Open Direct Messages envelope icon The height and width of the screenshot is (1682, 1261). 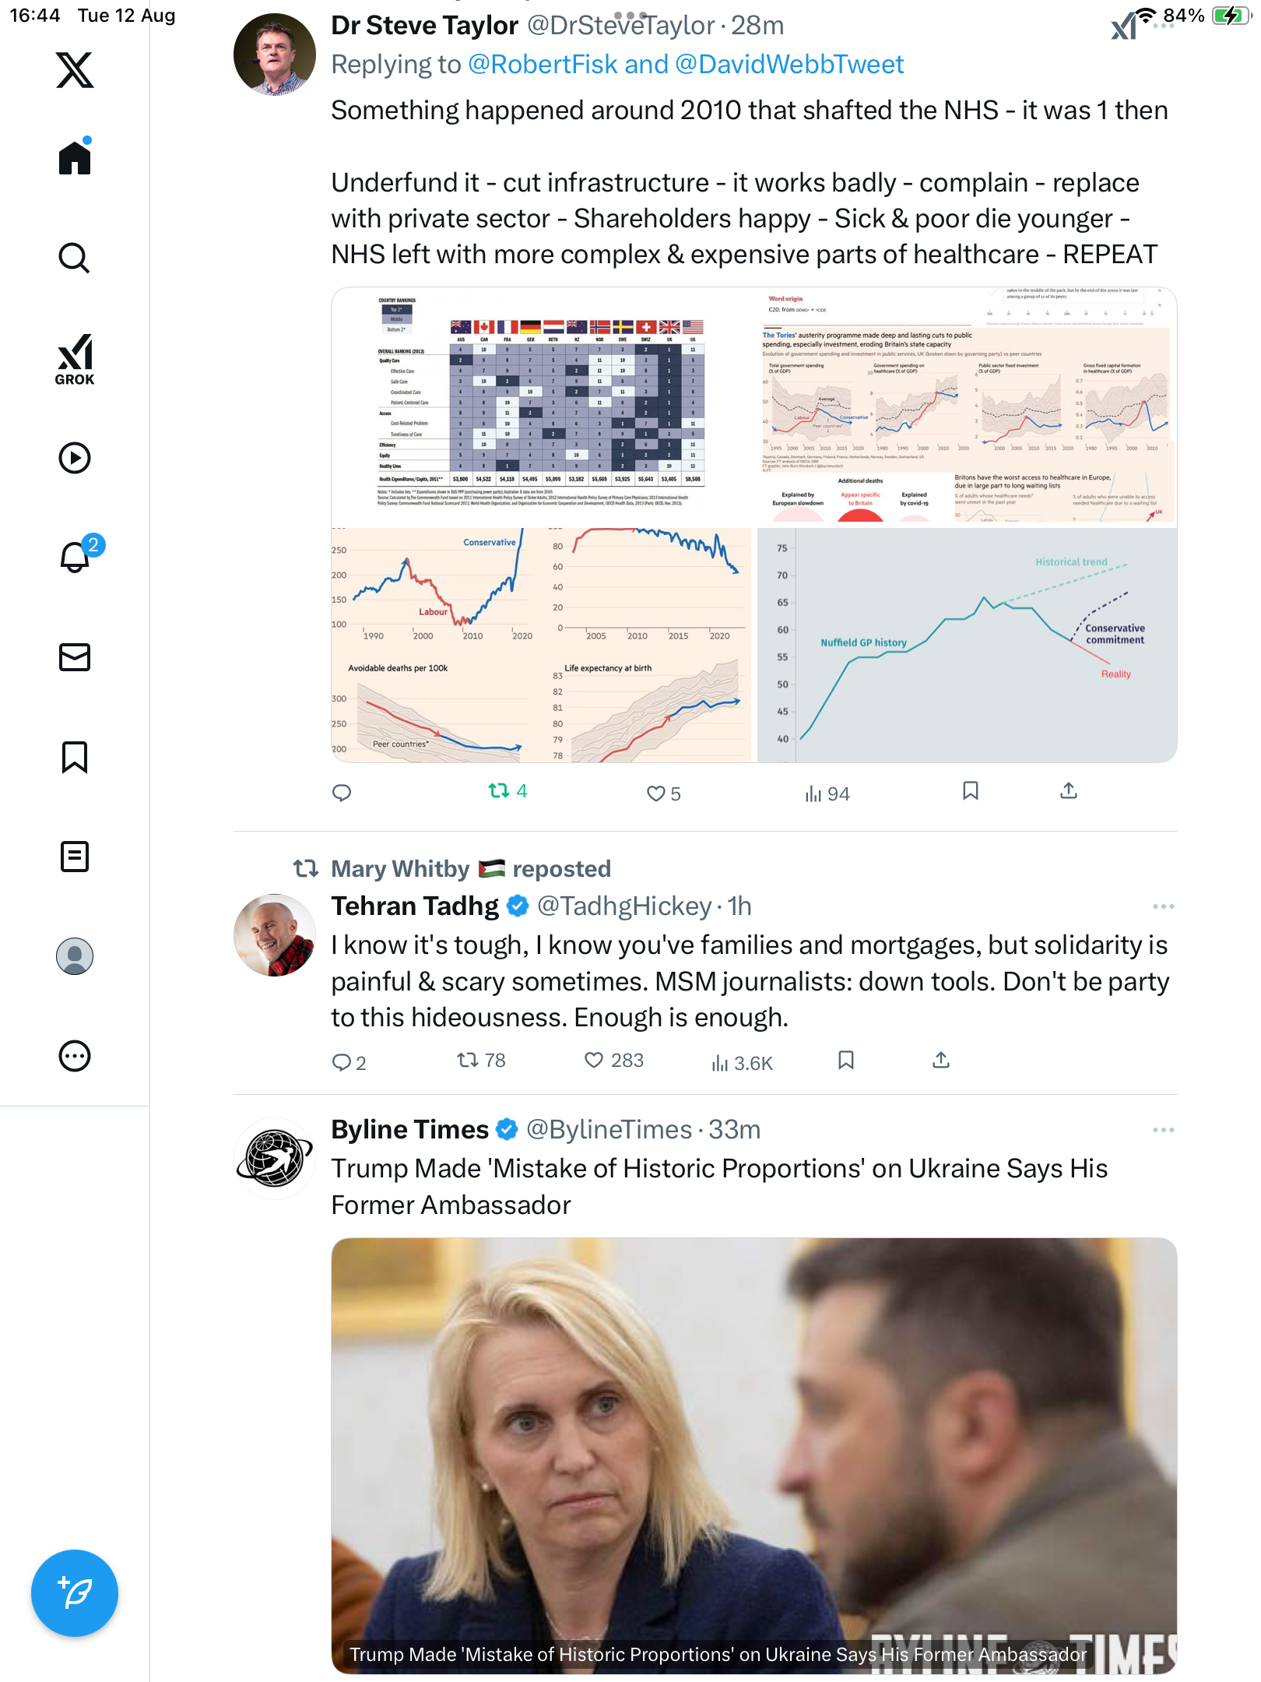[75, 657]
